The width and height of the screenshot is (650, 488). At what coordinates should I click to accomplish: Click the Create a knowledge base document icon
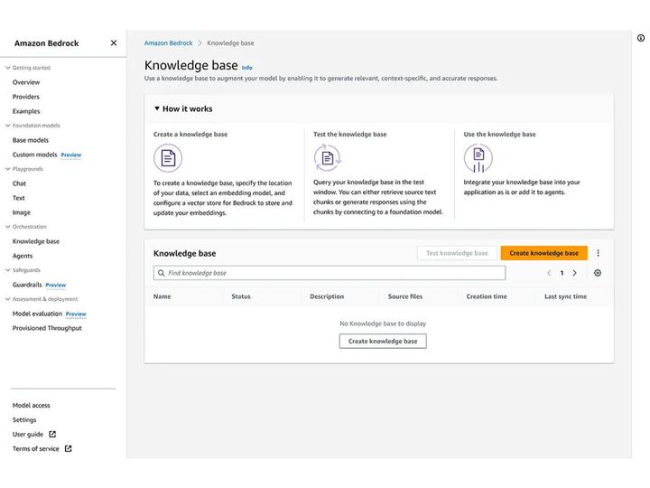click(x=168, y=158)
